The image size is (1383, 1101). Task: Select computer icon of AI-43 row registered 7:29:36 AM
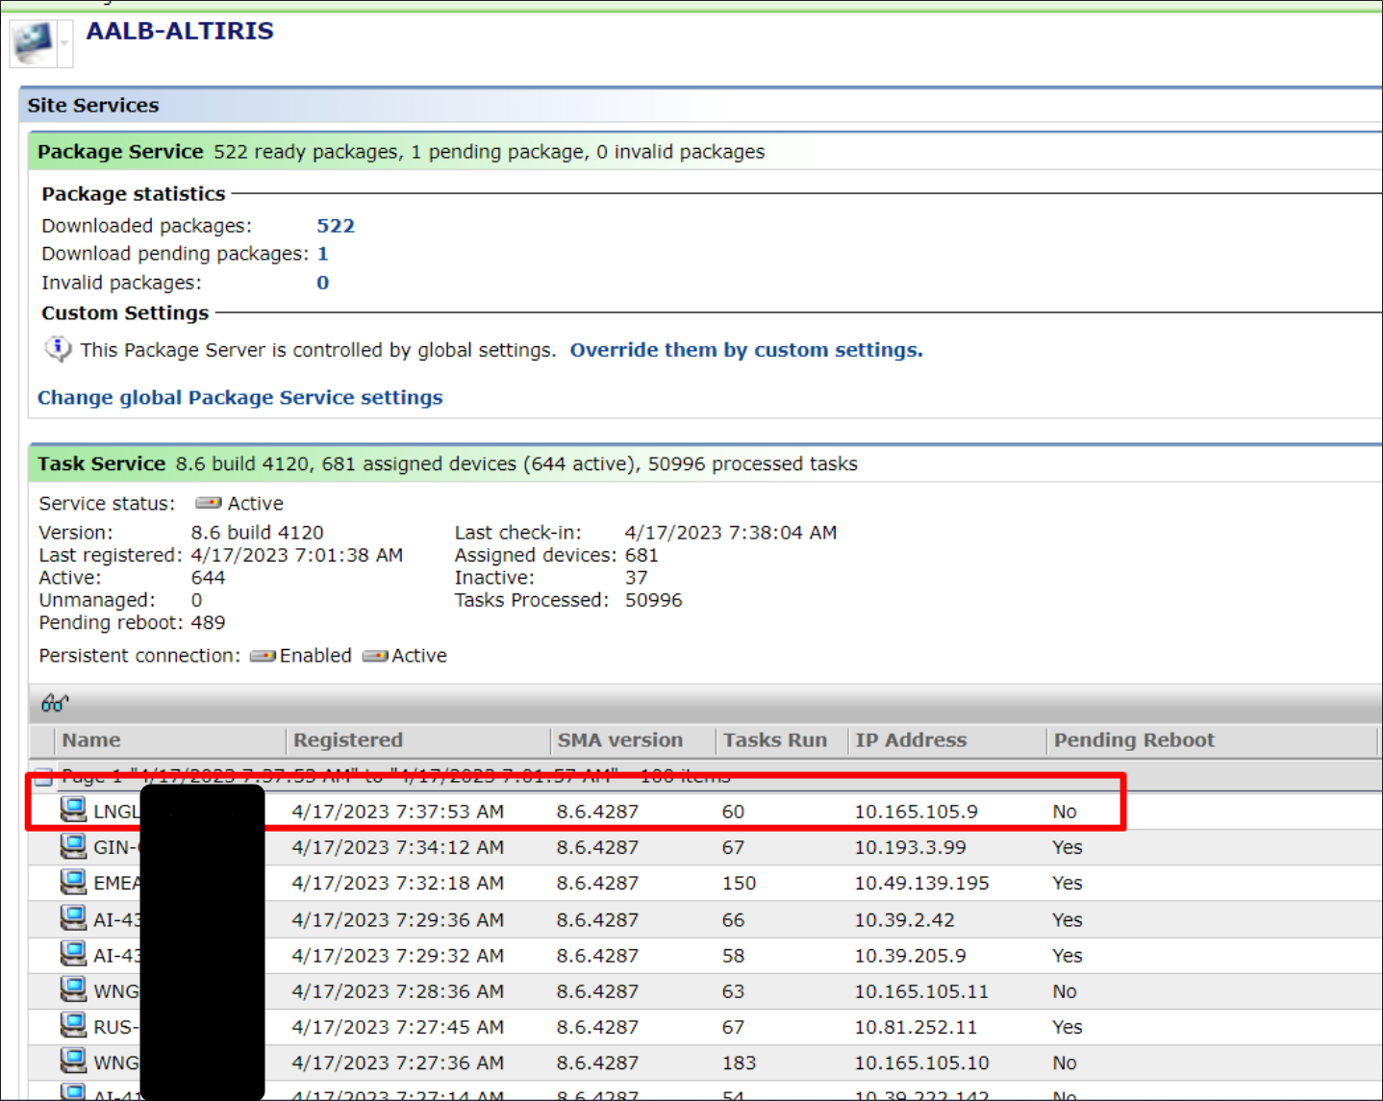[73, 918]
